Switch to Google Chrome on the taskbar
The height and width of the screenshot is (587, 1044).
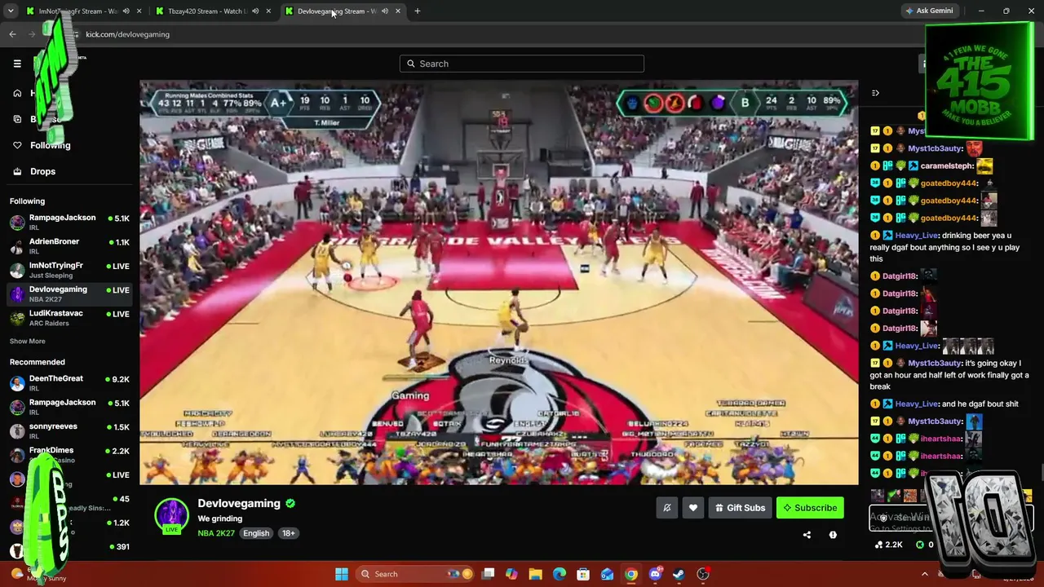click(x=631, y=574)
